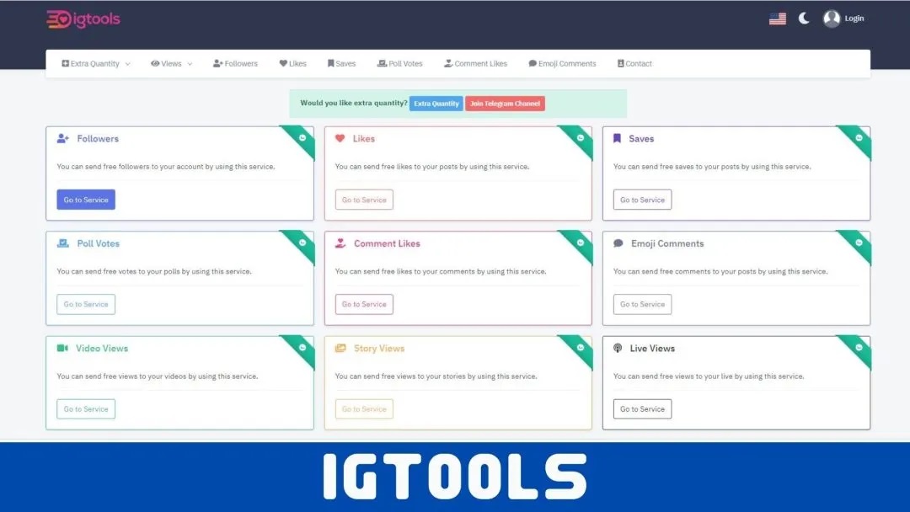
Task: Click the Login link
Action: [854, 19]
